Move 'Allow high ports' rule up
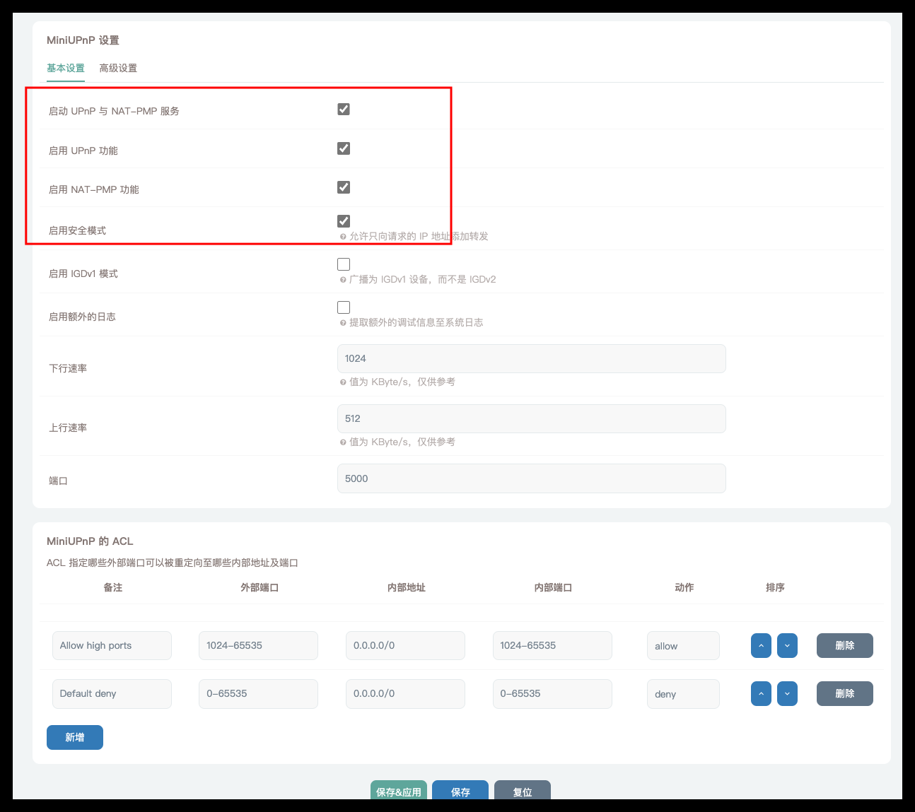Viewport: 915px width, 812px height. pos(761,646)
